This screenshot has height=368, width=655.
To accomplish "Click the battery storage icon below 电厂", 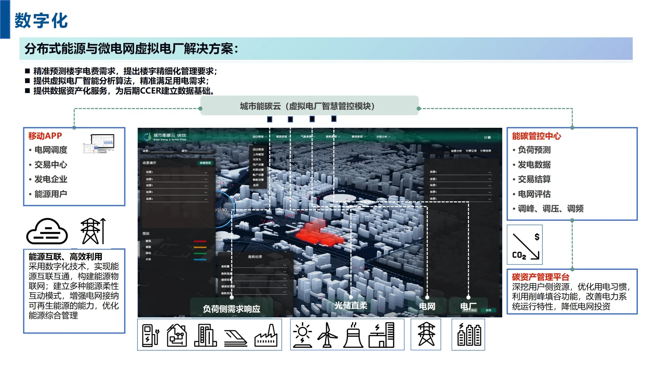I will coord(468,335).
